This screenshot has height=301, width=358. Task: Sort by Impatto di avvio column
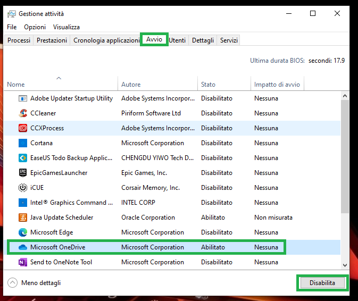pos(277,83)
